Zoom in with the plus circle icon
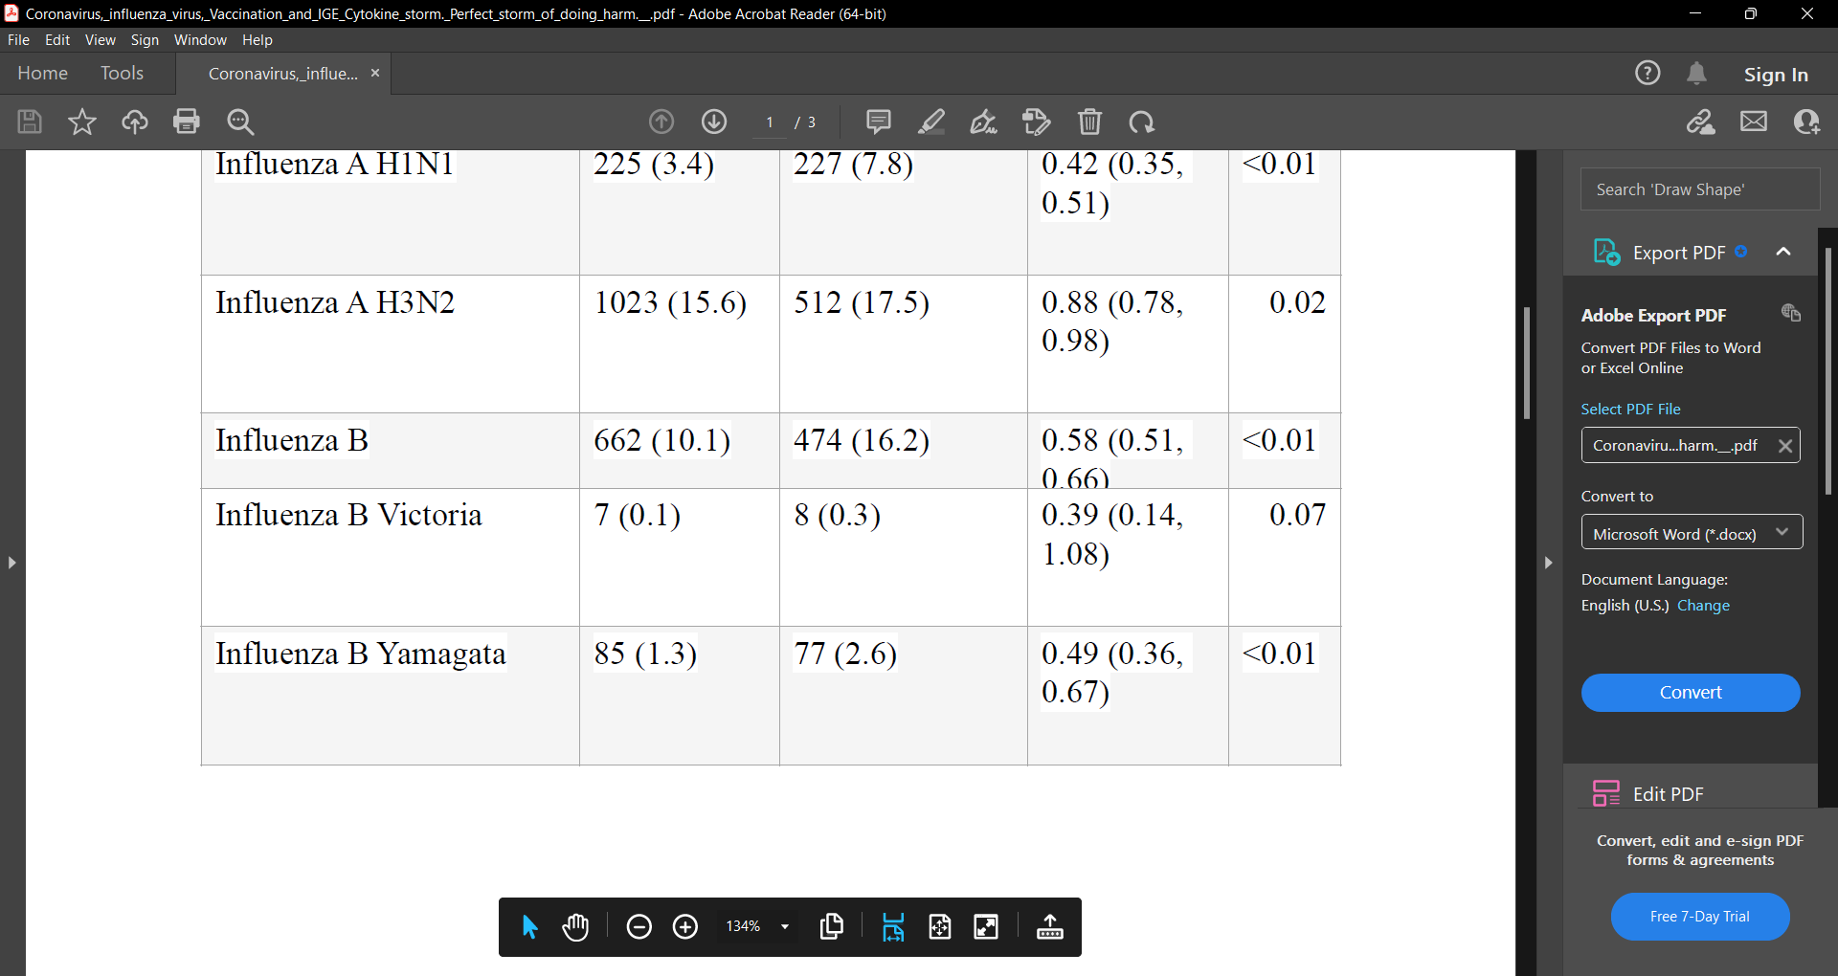The image size is (1838, 976). pos(685,926)
